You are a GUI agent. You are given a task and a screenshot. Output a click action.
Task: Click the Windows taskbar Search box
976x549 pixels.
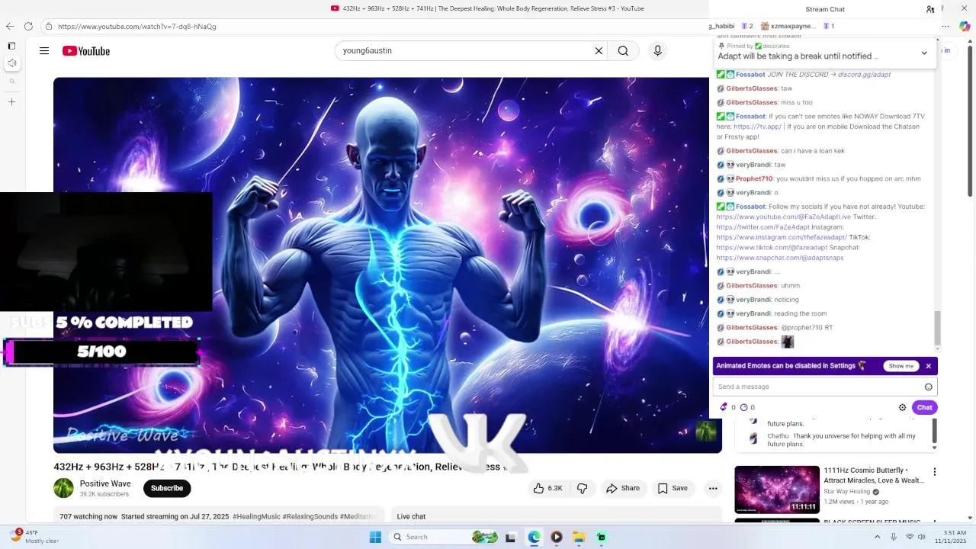pos(445,537)
